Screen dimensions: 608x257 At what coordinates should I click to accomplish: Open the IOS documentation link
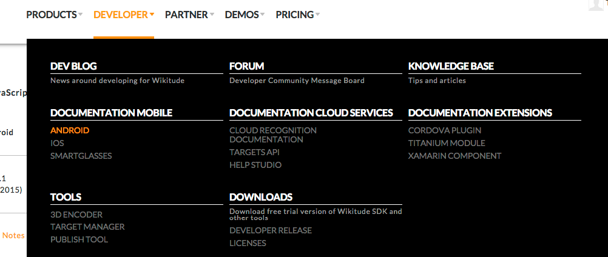[57, 143]
